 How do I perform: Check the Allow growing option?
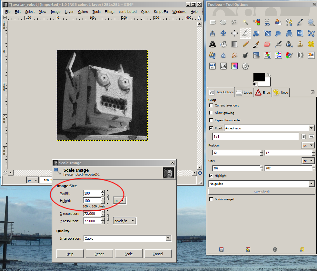[211, 113]
